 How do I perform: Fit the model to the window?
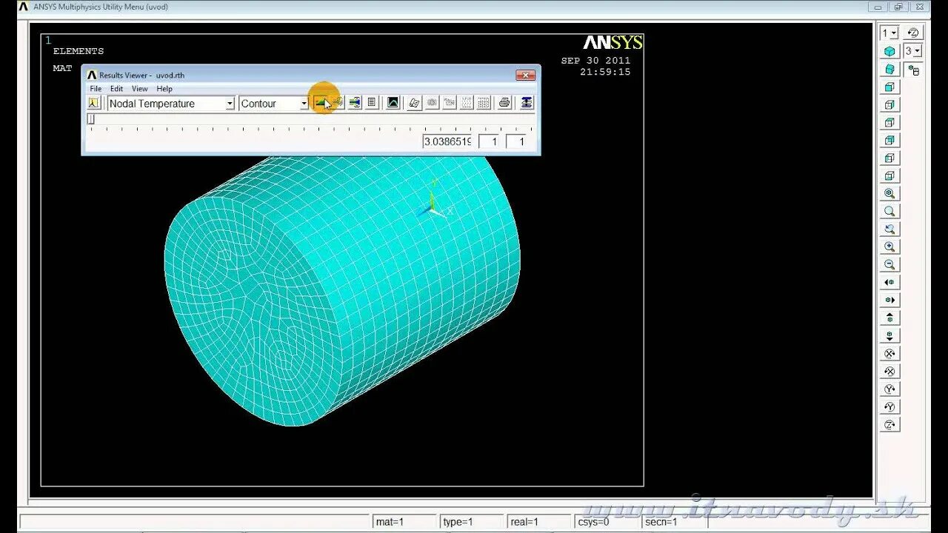889,193
